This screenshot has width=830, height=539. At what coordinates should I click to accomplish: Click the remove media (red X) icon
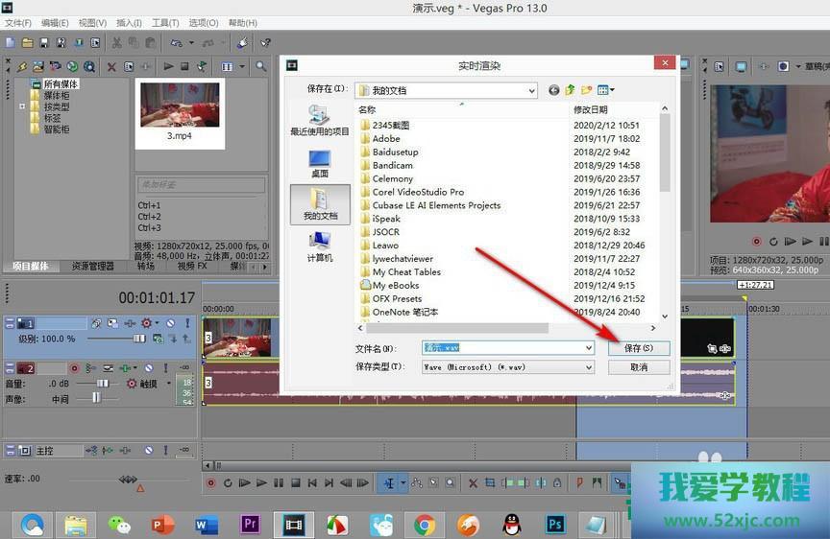point(111,67)
